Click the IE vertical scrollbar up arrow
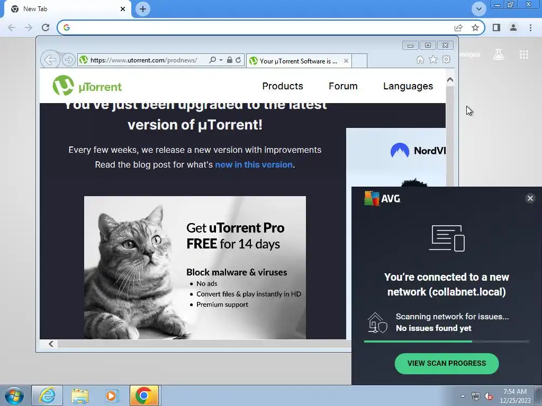This screenshot has height=406, width=542. pyautogui.click(x=450, y=80)
